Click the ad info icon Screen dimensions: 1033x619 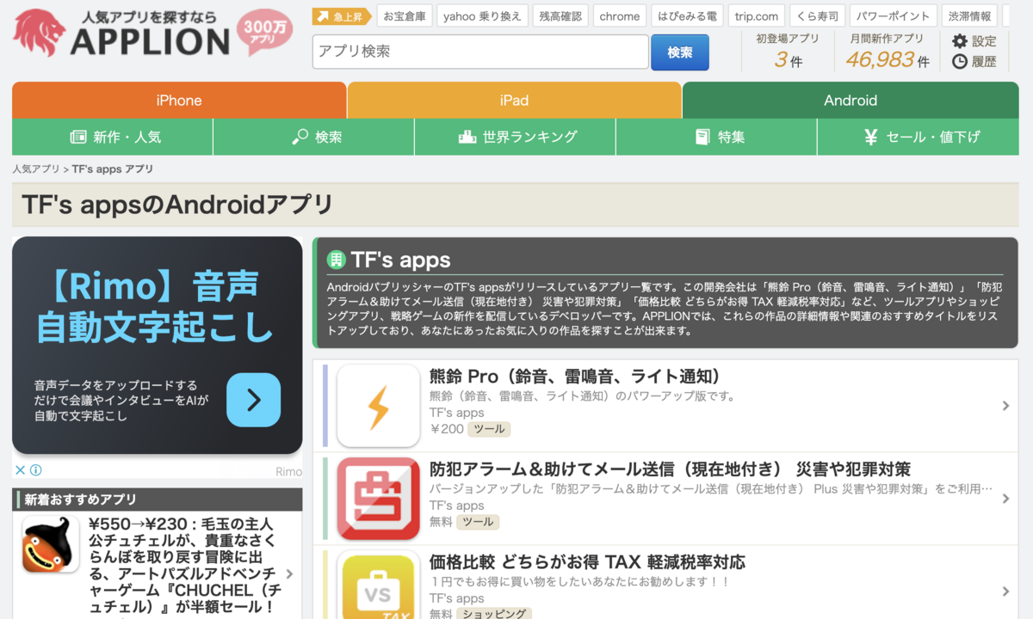click(x=36, y=470)
